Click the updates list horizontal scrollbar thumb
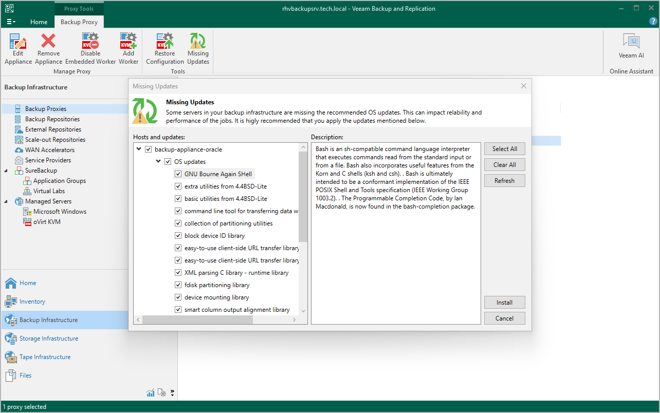Viewport: 660px width, 413px height. click(198, 320)
